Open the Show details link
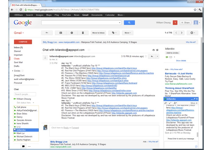This screenshot has width=212, height=150. coord(181,61)
